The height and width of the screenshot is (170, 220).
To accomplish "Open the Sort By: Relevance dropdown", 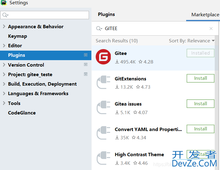I will 192,41.
